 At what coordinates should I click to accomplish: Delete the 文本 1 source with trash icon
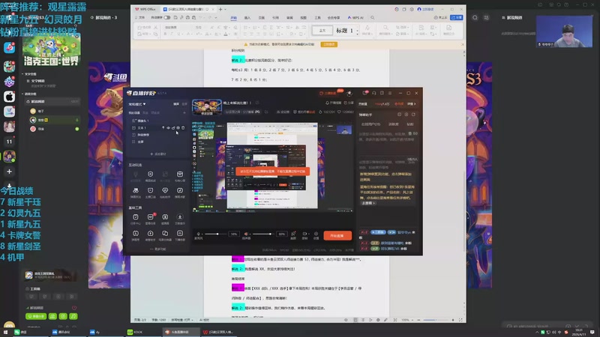pos(183,128)
